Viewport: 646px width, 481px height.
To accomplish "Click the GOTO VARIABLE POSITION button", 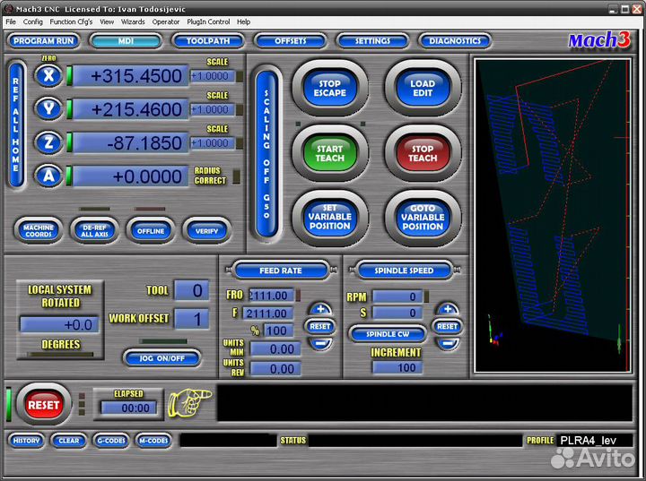I will [x=423, y=217].
